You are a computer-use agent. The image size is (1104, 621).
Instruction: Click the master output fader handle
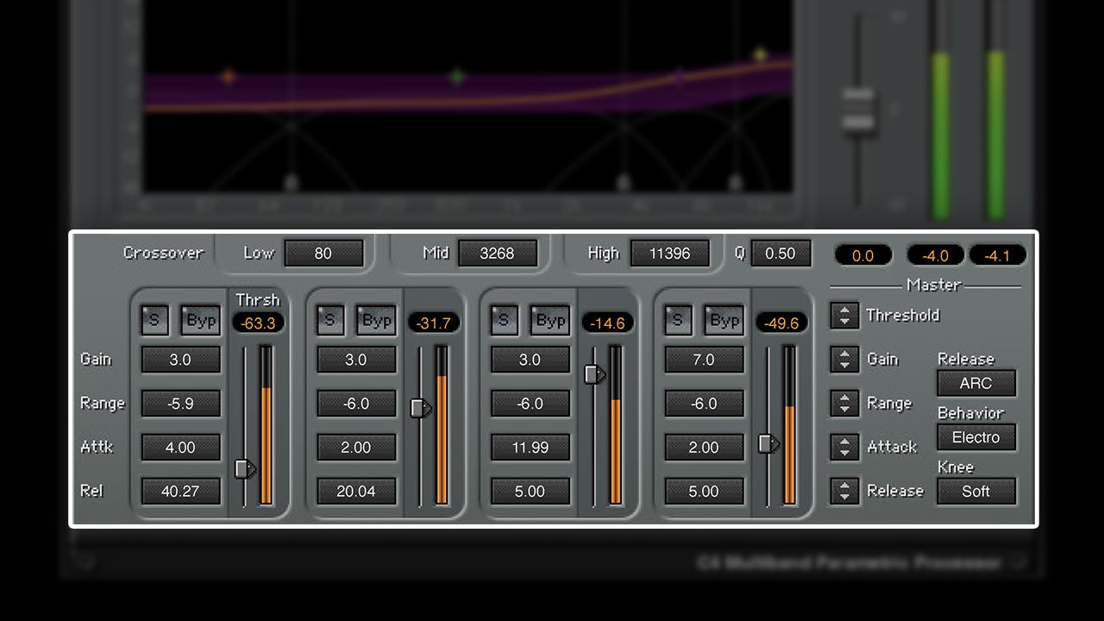point(857,108)
